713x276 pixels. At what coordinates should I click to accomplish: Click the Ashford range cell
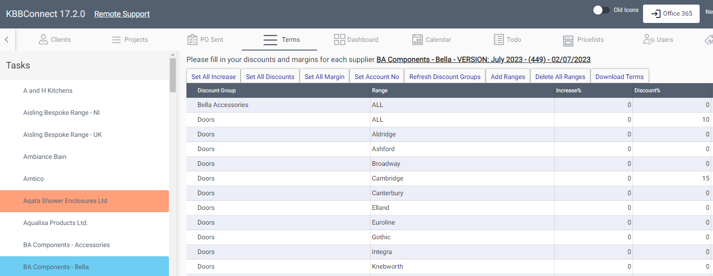462,149
